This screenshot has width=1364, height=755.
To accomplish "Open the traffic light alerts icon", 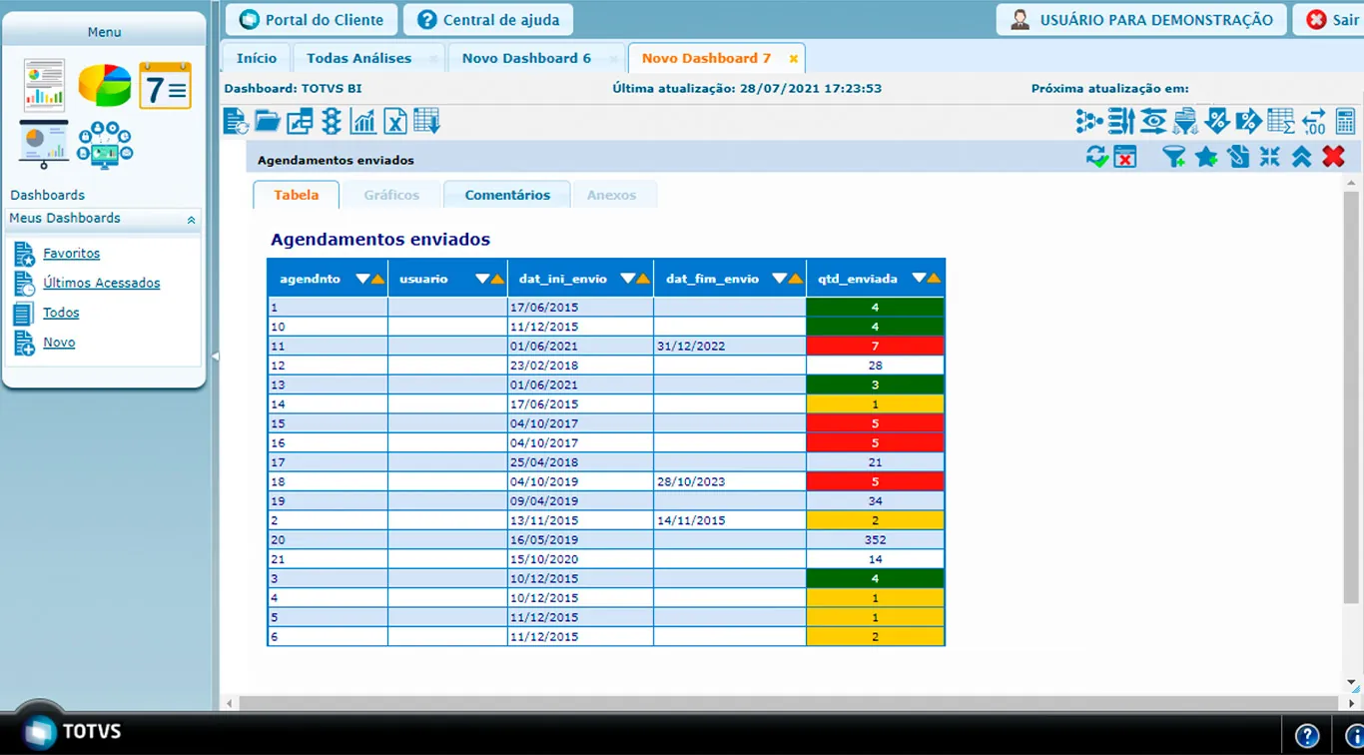I will 332,122.
